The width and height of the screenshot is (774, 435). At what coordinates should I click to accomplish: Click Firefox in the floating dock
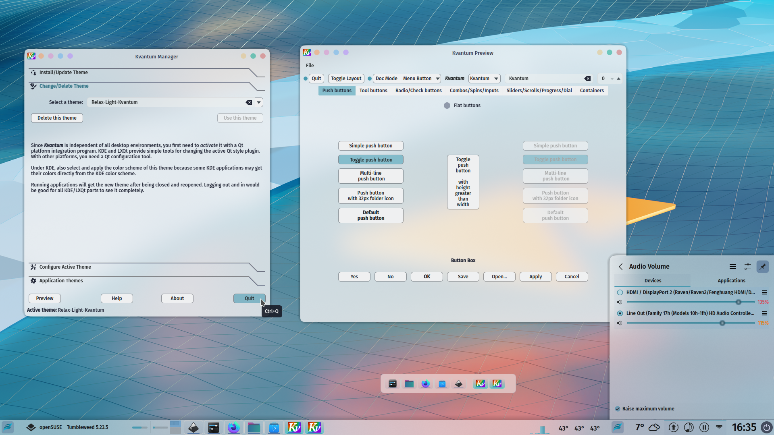tap(426, 384)
